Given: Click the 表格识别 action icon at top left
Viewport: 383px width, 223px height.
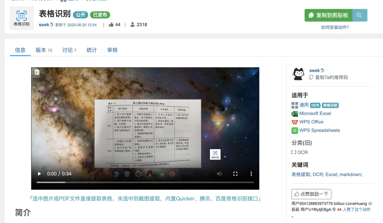Looking at the screenshot, I should pyautogui.click(x=22, y=18).
